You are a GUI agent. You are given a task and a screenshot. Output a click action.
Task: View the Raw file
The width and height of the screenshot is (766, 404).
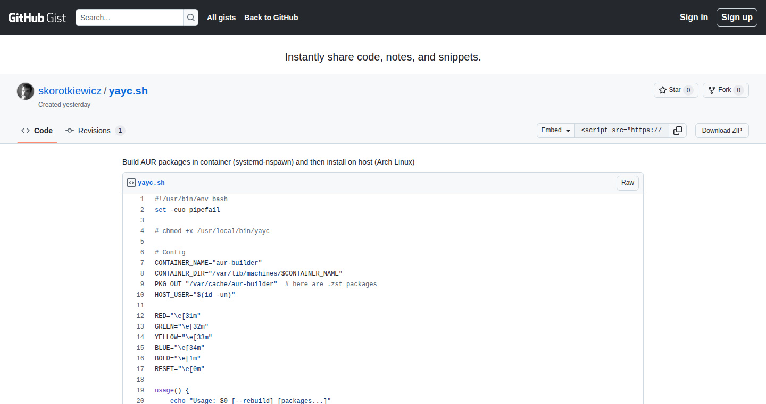[x=628, y=183]
